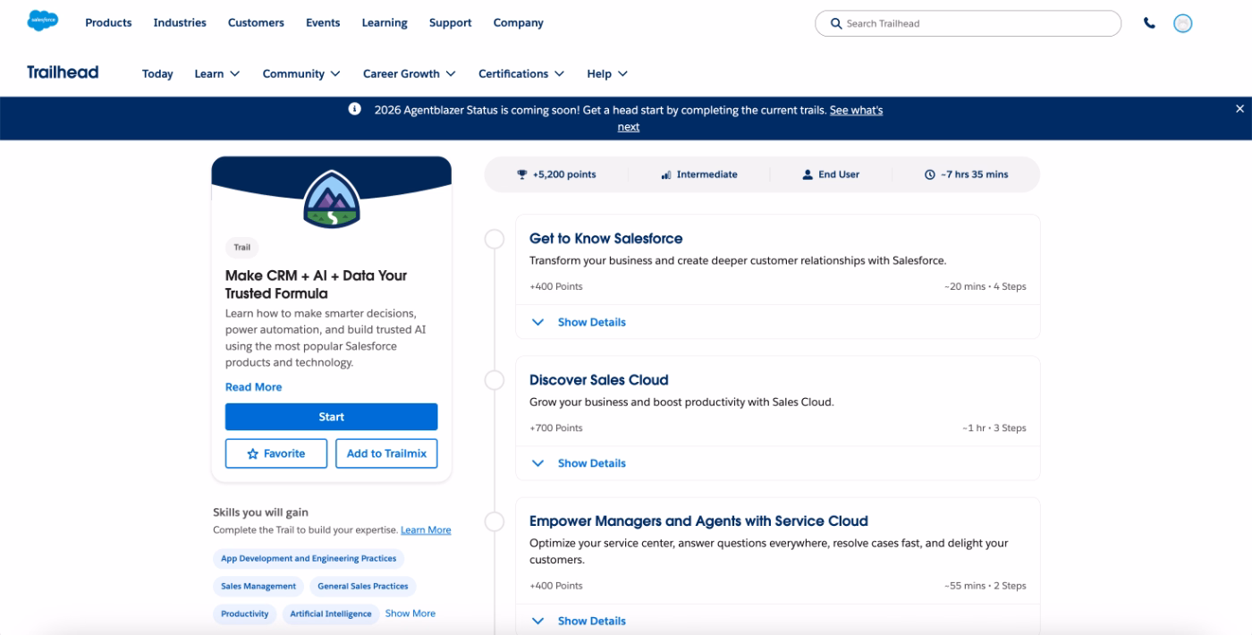Close the Agentblazer announcement banner

coord(1239,109)
